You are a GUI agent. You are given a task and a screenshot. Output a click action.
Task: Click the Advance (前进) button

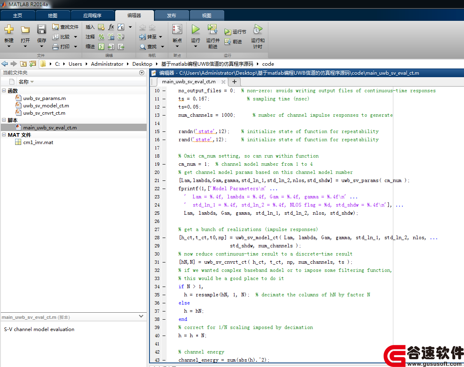[233, 42]
